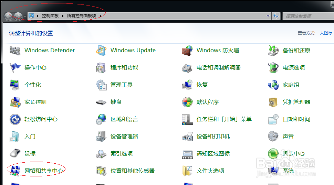The height and width of the screenshot is (185, 334).
Task: Click the Forward navigation button
Action: pos(18,16)
